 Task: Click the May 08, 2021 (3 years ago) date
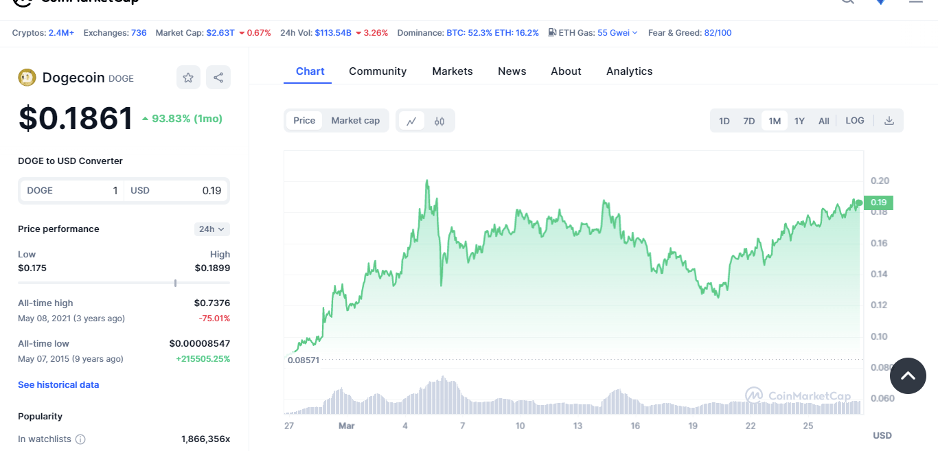click(71, 319)
